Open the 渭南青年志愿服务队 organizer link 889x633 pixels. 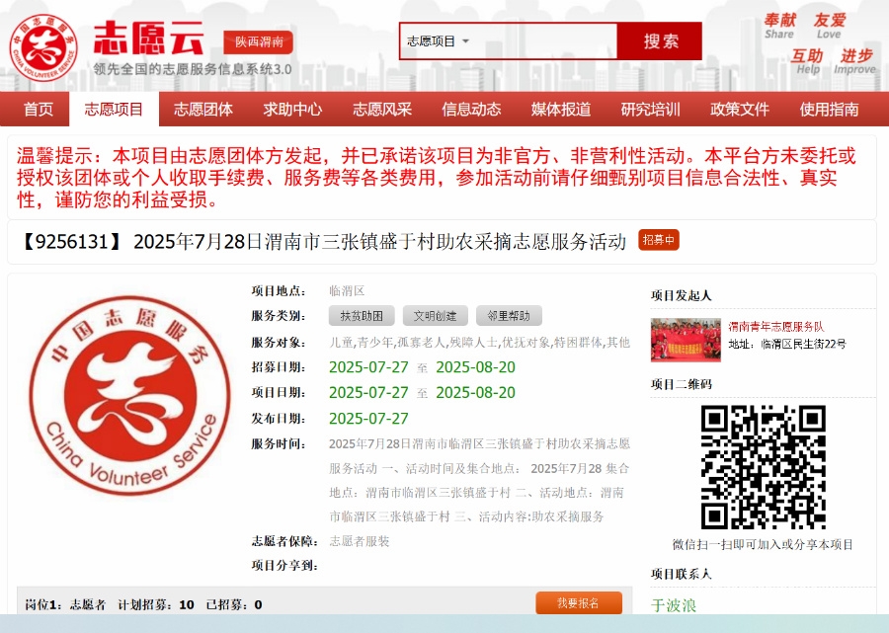776,326
